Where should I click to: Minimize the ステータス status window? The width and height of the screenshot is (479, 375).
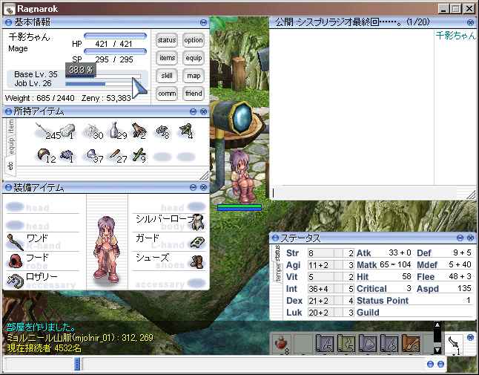[x=460, y=238]
